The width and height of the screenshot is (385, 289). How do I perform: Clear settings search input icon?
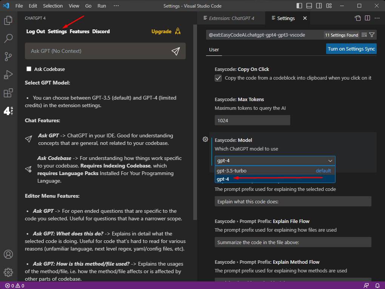tap(364, 35)
